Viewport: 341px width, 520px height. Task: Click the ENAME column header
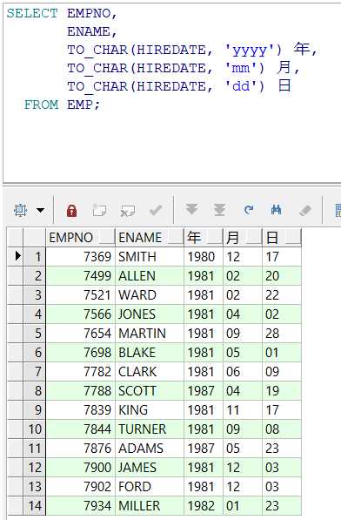coord(150,238)
